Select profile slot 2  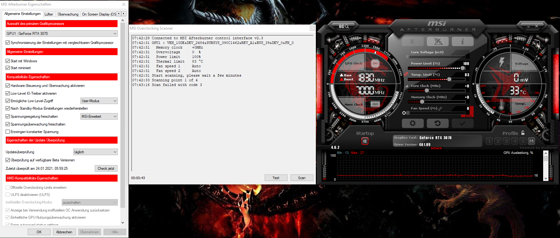pos(498,141)
